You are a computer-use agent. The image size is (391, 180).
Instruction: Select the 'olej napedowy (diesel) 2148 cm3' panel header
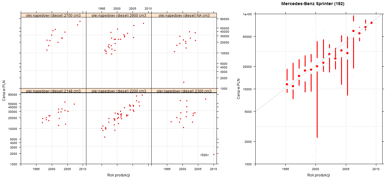(x=53, y=91)
